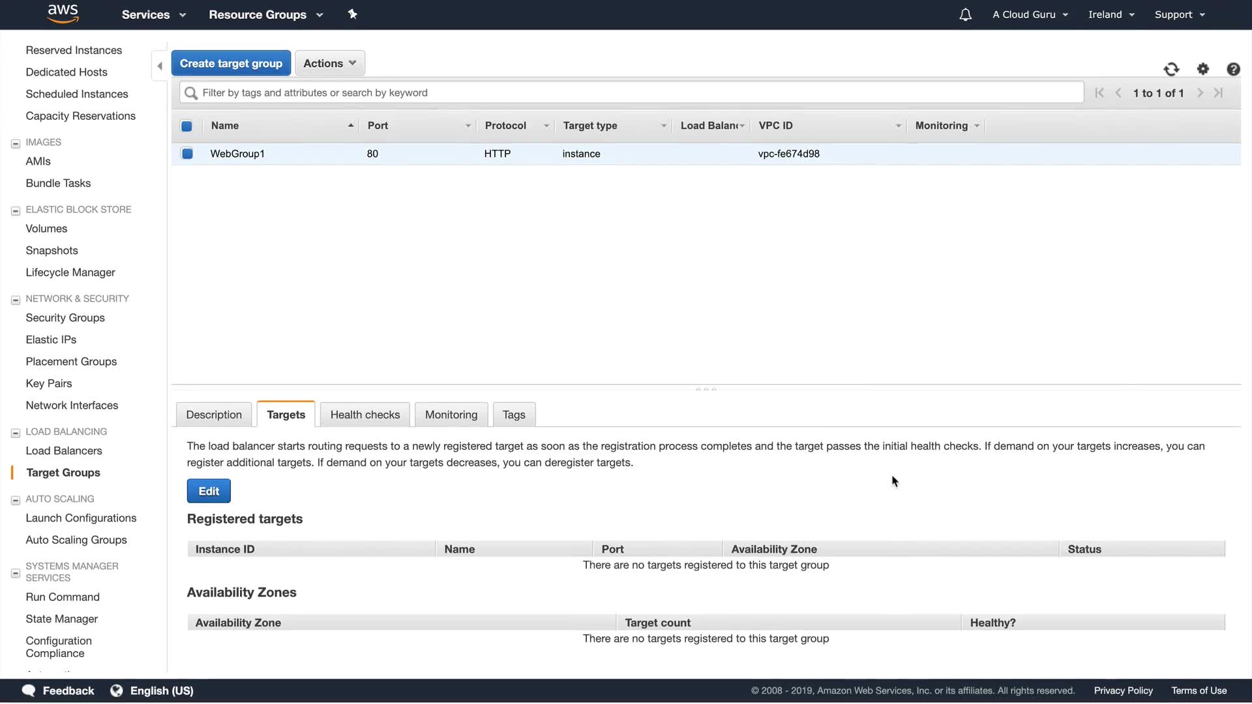
Task: Refresh the target groups list
Action: pyautogui.click(x=1171, y=69)
